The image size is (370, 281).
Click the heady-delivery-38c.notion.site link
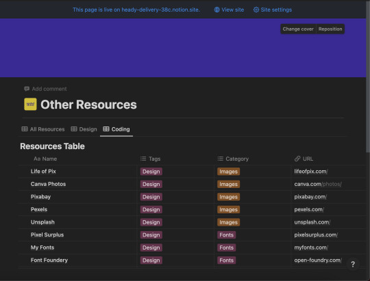[x=160, y=10]
